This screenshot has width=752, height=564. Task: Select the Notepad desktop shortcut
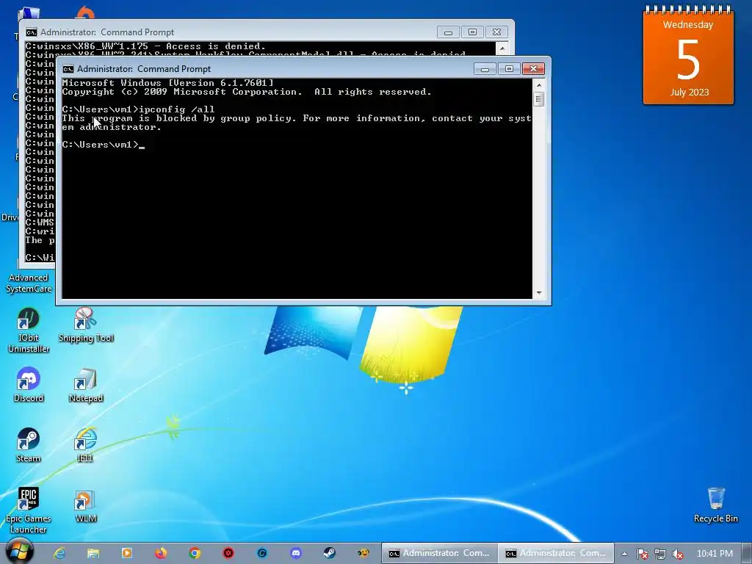click(x=86, y=385)
